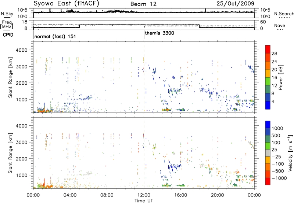The image size is (294, 203).
Task: Click the "Nave" legend label
Action: [x=280, y=25]
